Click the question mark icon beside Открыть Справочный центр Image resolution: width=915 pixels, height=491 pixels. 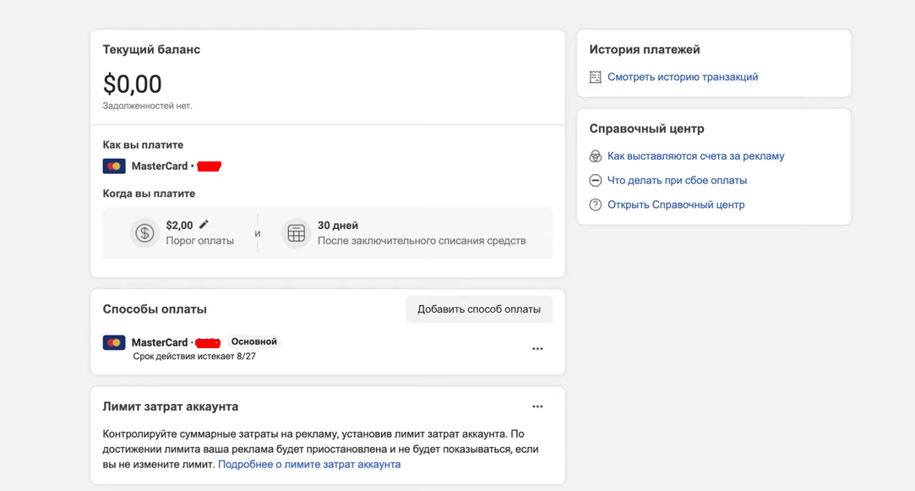(x=596, y=205)
